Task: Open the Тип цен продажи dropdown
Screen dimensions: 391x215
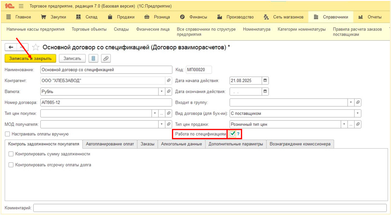Action: 344,124
